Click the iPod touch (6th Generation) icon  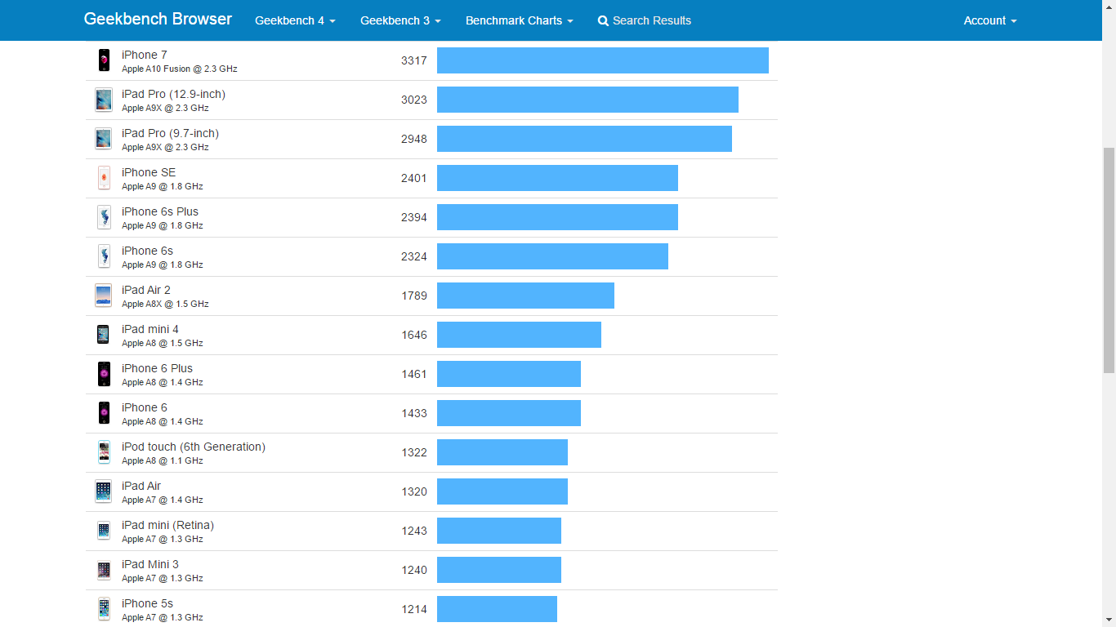[104, 452]
